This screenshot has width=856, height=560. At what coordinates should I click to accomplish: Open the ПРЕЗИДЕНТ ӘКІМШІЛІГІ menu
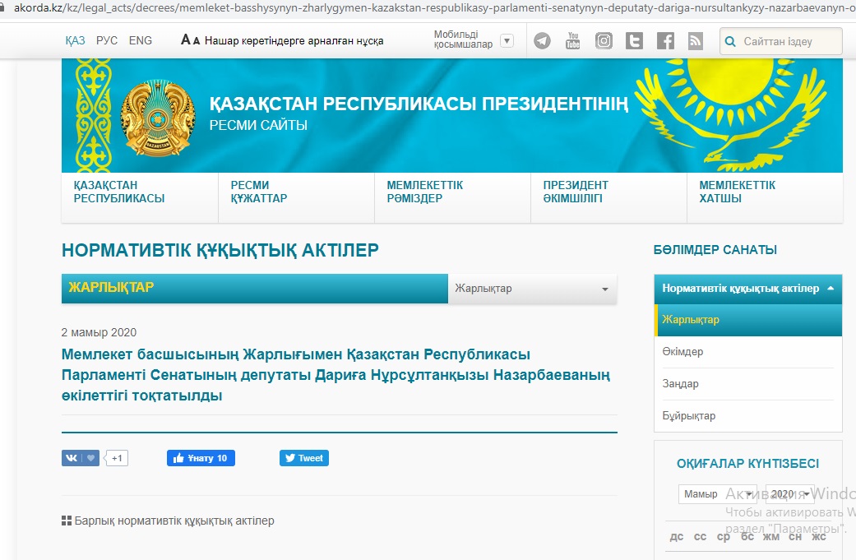[576, 192]
